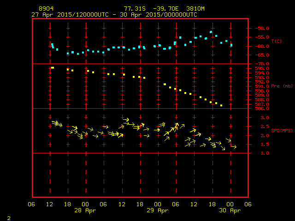Image resolution: width=295 pixels, height=221 pixels.
Task: Select the downward-pointing wind arrow near 1.25 speed
Action: 223,148
